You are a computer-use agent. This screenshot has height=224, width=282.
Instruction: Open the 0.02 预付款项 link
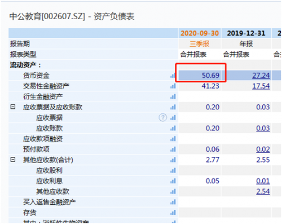click(x=263, y=150)
